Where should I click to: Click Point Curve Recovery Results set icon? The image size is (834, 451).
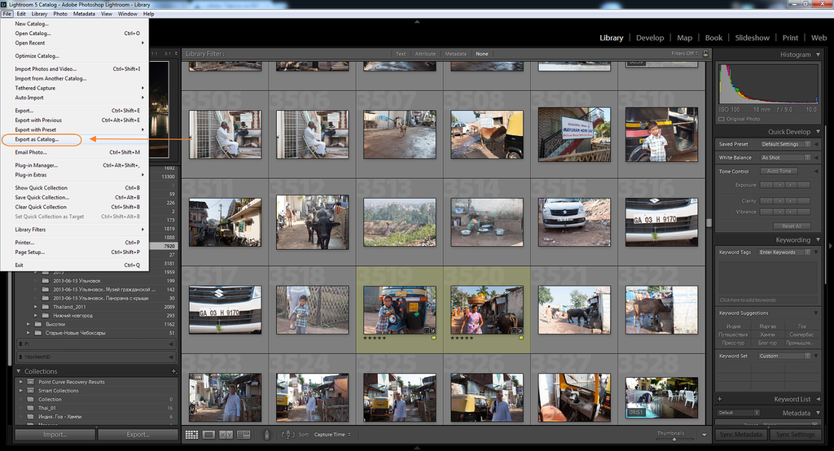click(31, 382)
